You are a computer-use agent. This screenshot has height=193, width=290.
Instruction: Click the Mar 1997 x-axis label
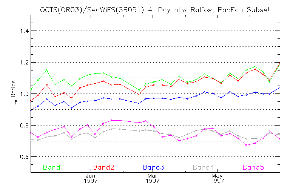click(153, 178)
